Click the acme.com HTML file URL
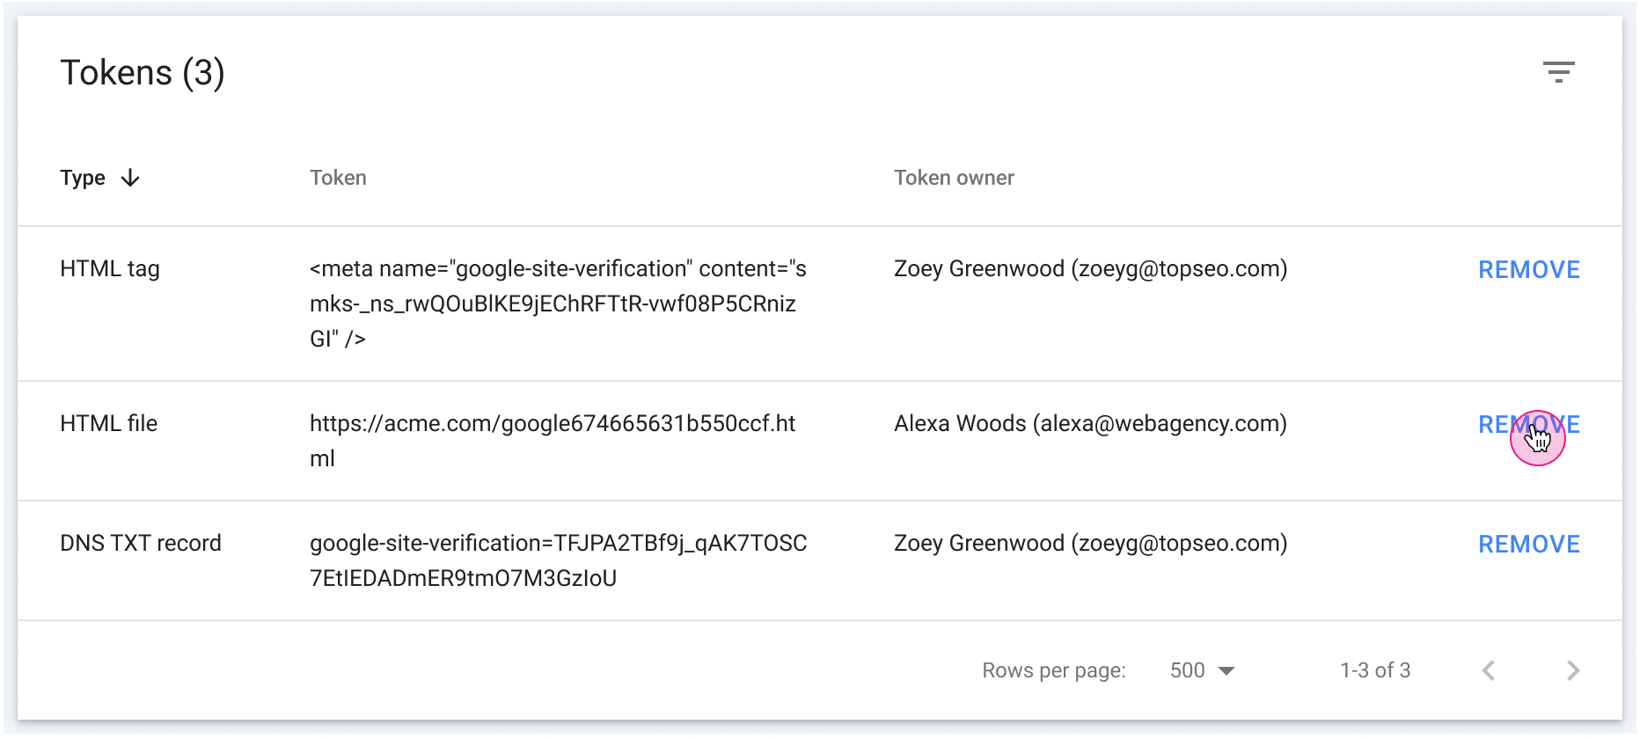 click(553, 441)
